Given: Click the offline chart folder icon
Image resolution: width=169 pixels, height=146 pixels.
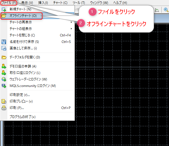Looking at the screenshot, I should point(4,16).
